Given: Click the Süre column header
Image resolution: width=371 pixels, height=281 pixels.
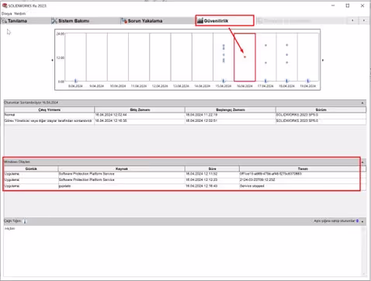Looking at the screenshot, I should (212, 168).
